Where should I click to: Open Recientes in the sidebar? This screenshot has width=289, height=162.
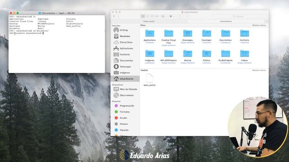click(125, 36)
